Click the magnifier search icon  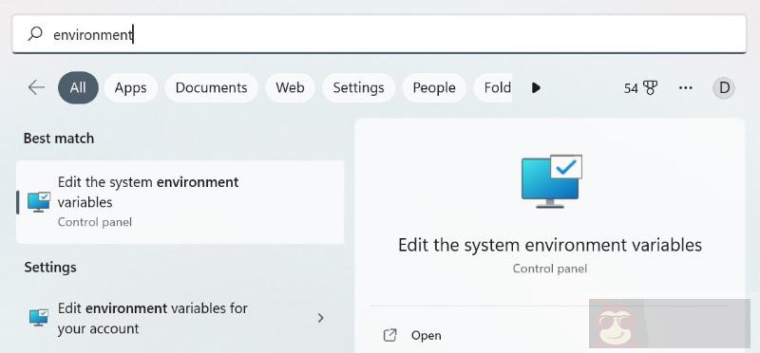point(35,34)
